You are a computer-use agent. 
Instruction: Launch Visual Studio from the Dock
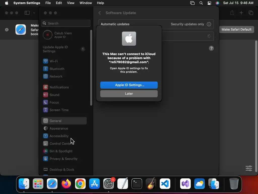(x=185, y=184)
